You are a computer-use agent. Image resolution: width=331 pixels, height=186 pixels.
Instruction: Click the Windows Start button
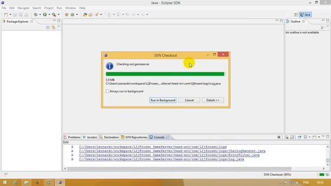(5, 182)
